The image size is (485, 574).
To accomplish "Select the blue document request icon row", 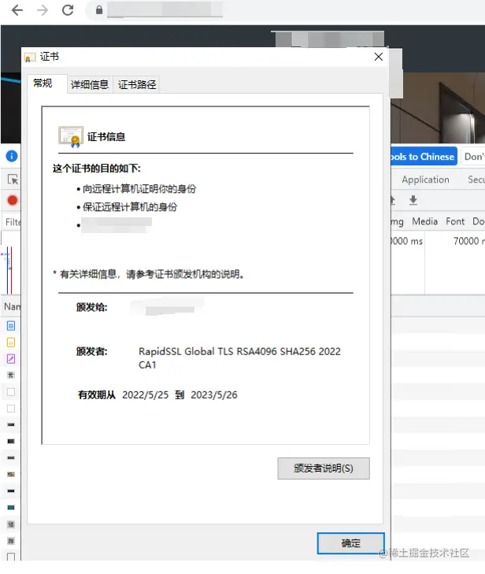I will tap(11, 325).
